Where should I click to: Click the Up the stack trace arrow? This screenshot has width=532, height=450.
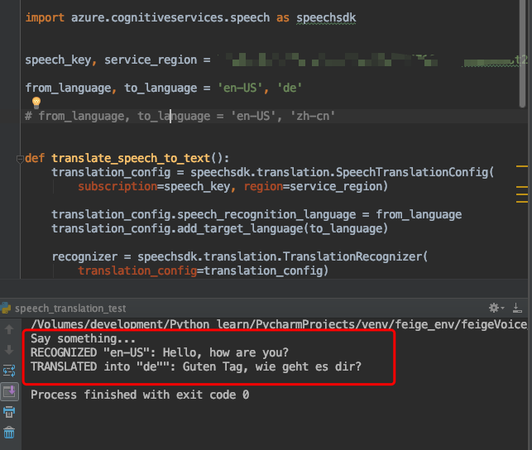point(9,329)
